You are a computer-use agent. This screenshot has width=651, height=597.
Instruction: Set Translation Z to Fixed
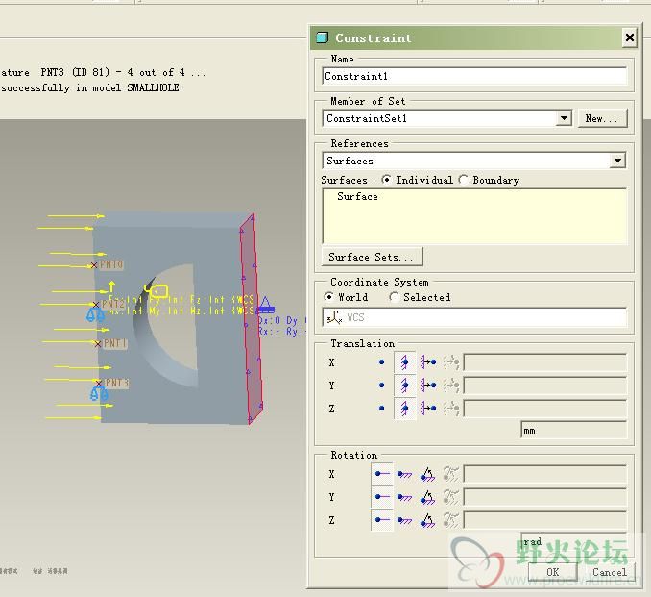pyautogui.click(x=404, y=409)
